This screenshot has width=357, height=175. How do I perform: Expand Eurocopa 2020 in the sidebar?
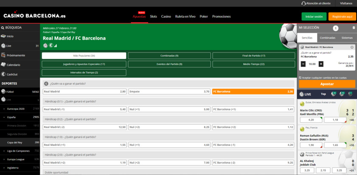tap(20, 108)
